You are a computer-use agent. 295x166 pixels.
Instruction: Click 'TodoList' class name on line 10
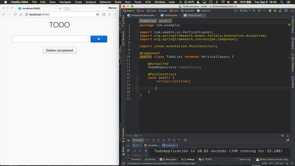(x=174, y=57)
